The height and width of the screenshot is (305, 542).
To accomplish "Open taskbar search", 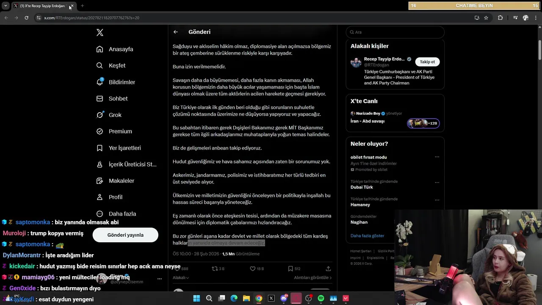I will click(209, 299).
